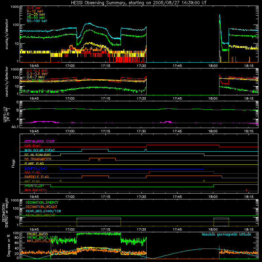The height and width of the screenshot is (262, 262).
Task: Select the green FRONT_RATIO_1235 legend entry
Action: tap(42, 237)
